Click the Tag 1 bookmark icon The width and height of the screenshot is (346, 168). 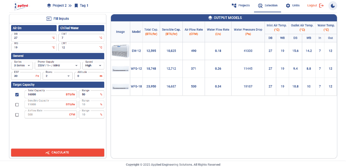coord(76,6)
